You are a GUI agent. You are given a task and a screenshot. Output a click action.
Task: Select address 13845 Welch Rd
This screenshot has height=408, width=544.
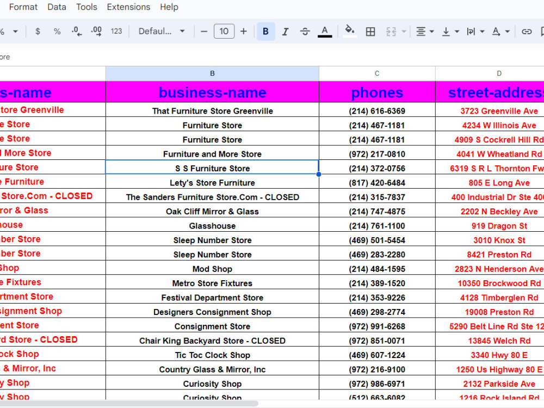(x=490, y=341)
